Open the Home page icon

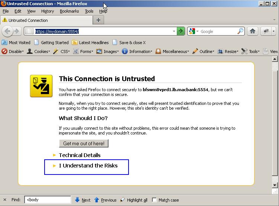tap(252, 31)
